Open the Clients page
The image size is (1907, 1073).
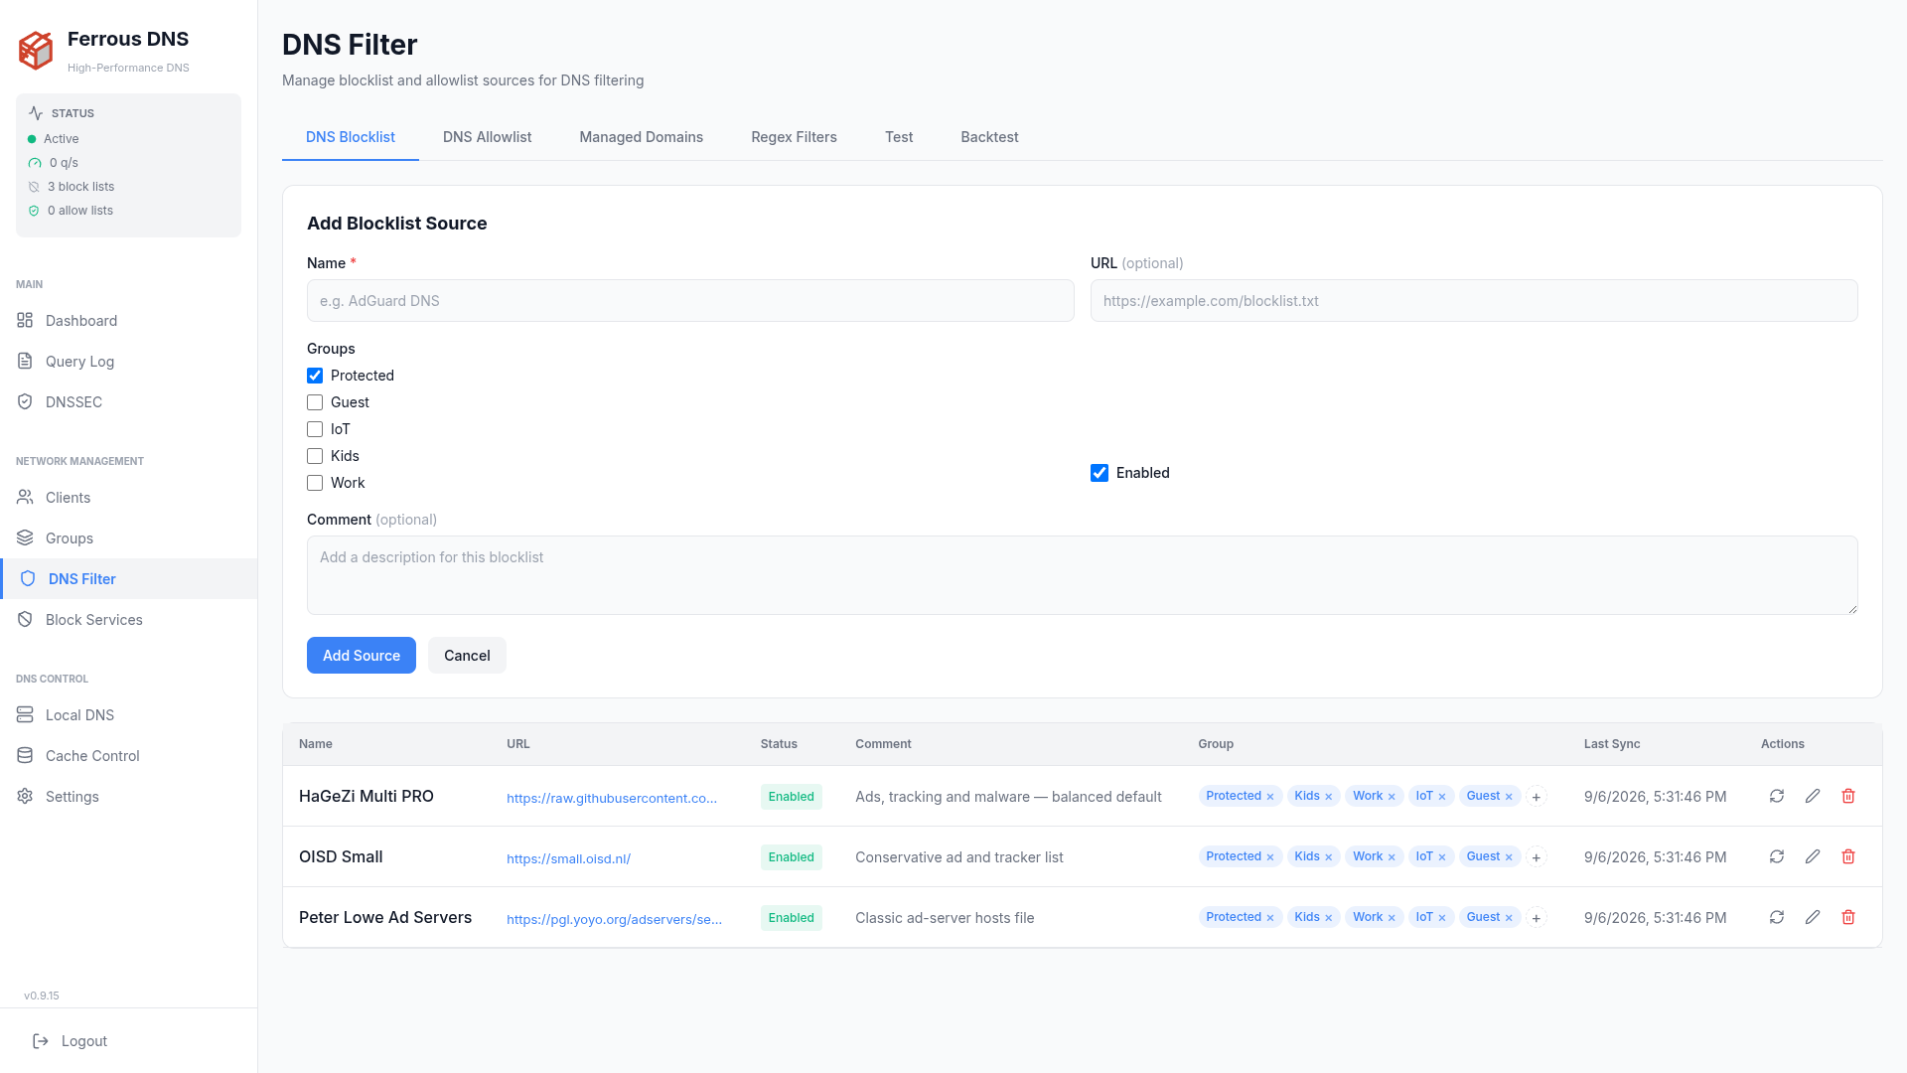(128, 498)
